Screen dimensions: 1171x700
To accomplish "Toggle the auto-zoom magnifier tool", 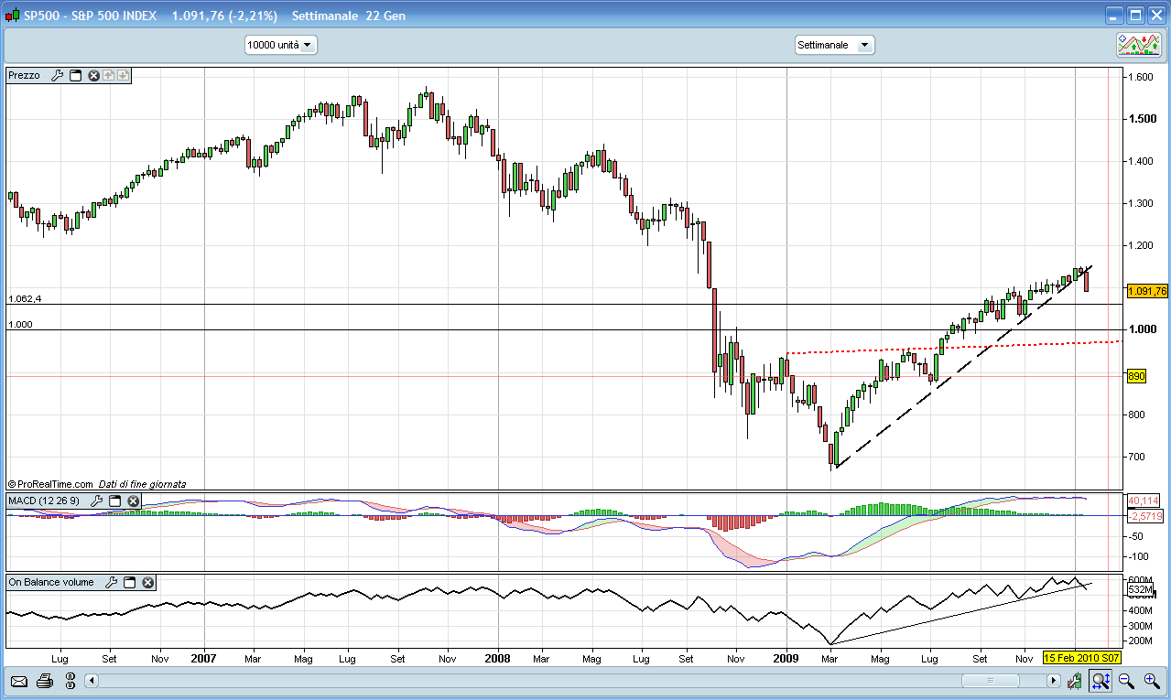I will click(1101, 681).
